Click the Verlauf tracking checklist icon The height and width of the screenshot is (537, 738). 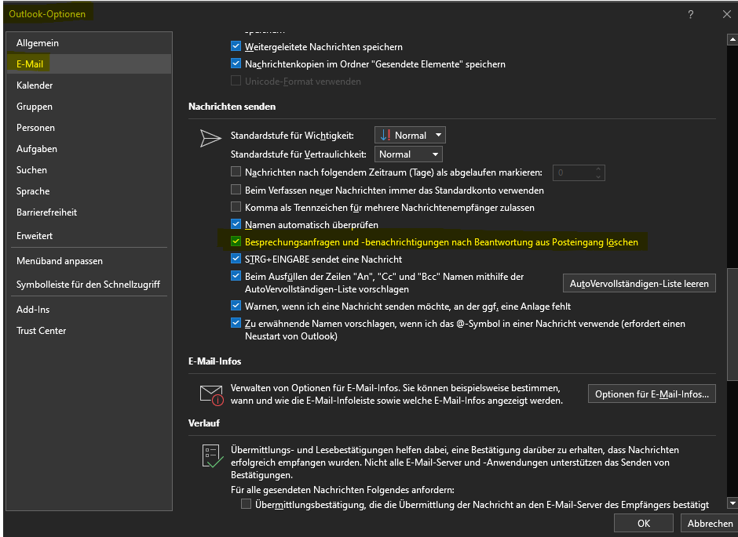click(x=211, y=456)
